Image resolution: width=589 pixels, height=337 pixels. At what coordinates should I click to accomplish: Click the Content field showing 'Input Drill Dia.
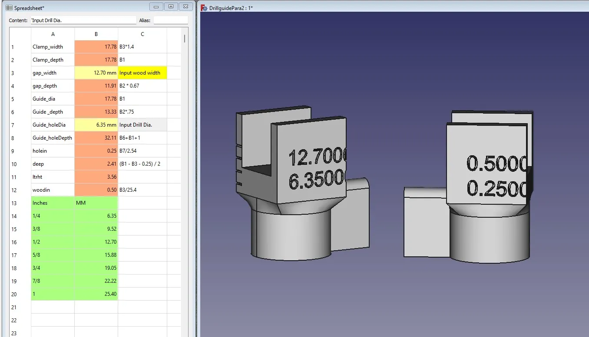click(83, 20)
